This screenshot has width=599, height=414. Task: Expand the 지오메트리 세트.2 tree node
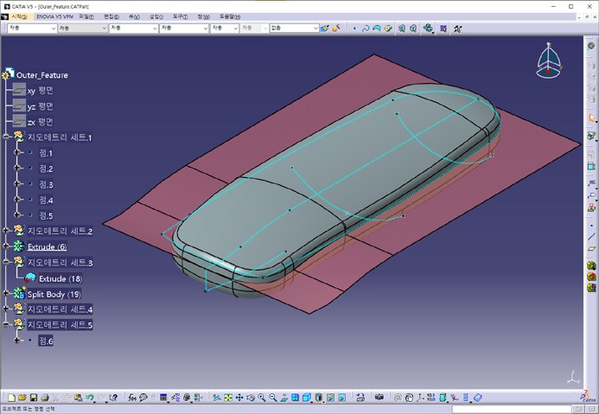(7, 231)
